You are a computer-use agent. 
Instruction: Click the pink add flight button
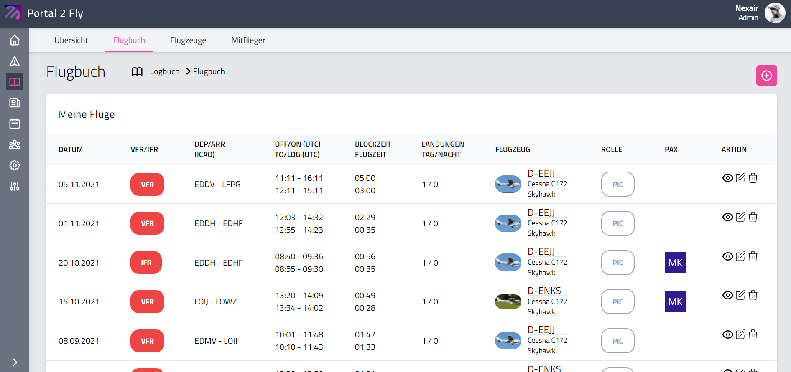pyautogui.click(x=766, y=76)
